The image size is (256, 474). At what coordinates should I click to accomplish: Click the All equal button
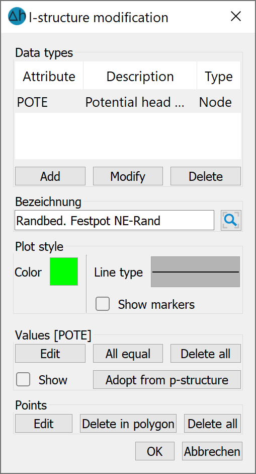click(x=128, y=354)
